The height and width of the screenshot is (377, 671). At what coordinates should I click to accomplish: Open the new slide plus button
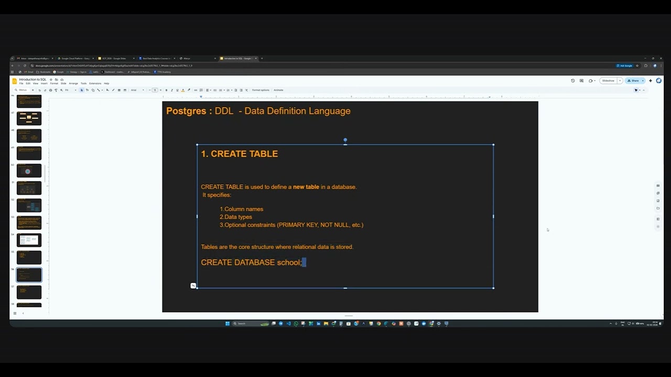(33, 90)
